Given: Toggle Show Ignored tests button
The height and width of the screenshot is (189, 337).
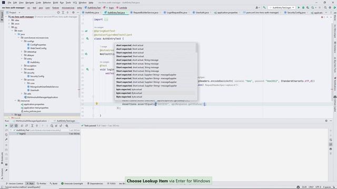Looking at the screenshot, I should click(x=16, y=125).
